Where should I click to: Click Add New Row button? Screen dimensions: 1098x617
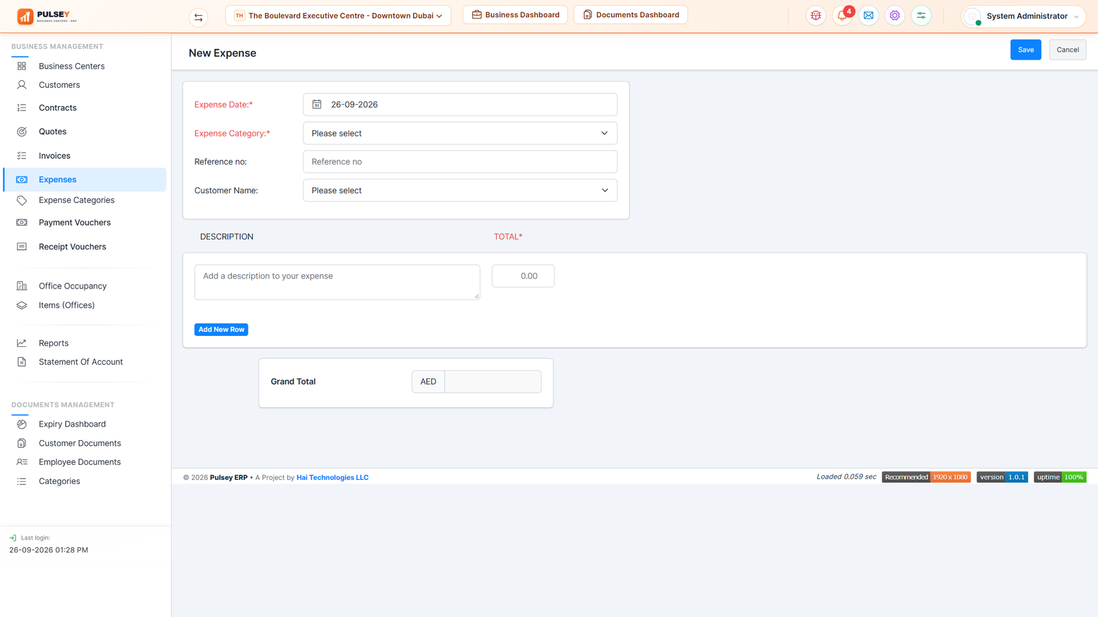tap(221, 330)
